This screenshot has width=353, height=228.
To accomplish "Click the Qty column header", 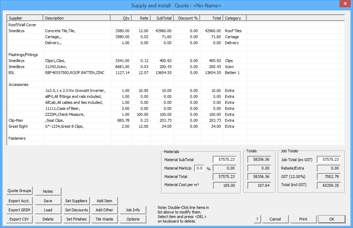I will (x=121, y=18).
